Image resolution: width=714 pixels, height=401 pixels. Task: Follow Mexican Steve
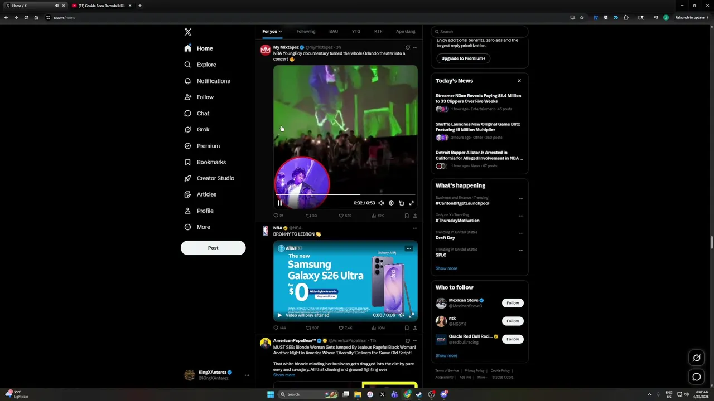(x=513, y=303)
